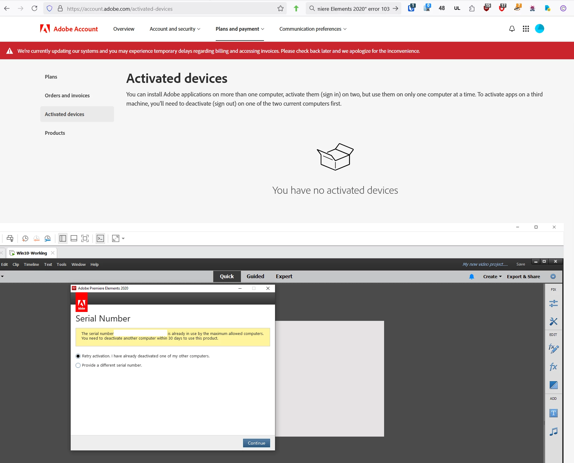
Task: Click My new video project title
Action: click(x=485, y=264)
